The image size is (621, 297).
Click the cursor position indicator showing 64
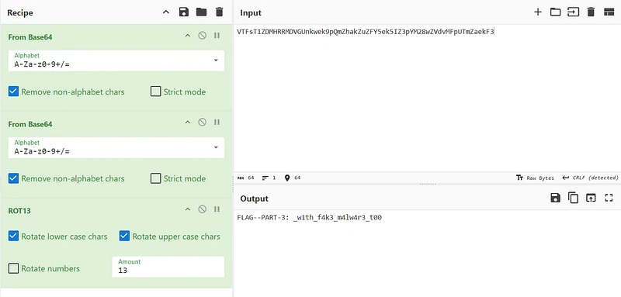293,178
